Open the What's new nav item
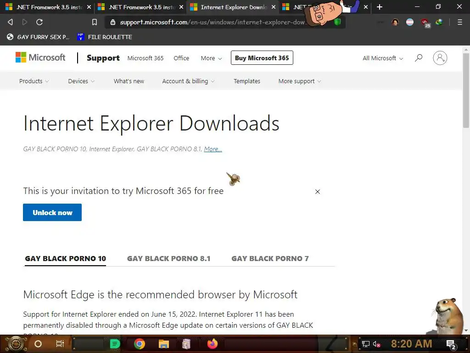The width and height of the screenshot is (470, 353). click(x=129, y=81)
